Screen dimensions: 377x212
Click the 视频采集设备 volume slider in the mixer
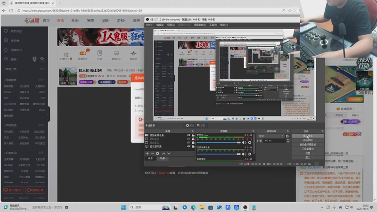(219, 154)
